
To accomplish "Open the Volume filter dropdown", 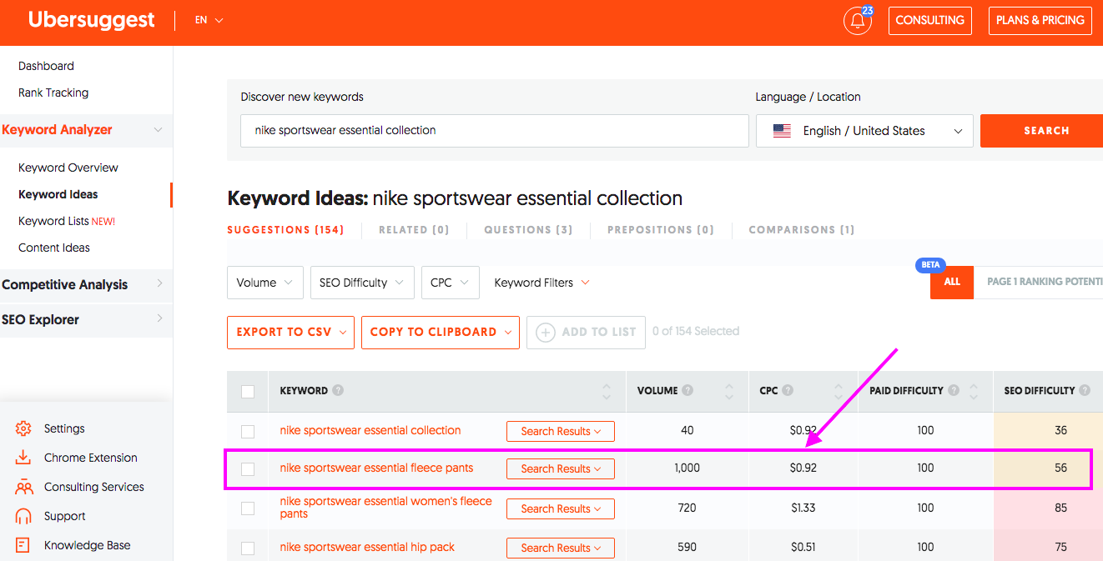I will 265,283.
